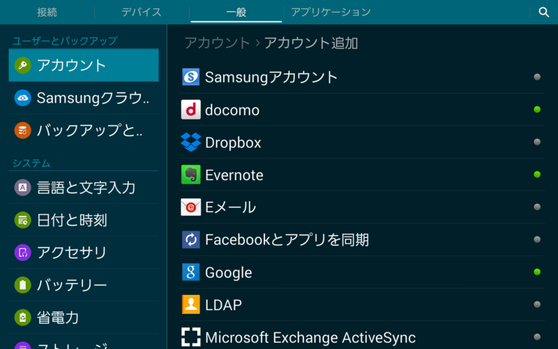Open アカウント in the sidebar
This screenshot has width=558, height=349.
(x=84, y=65)
